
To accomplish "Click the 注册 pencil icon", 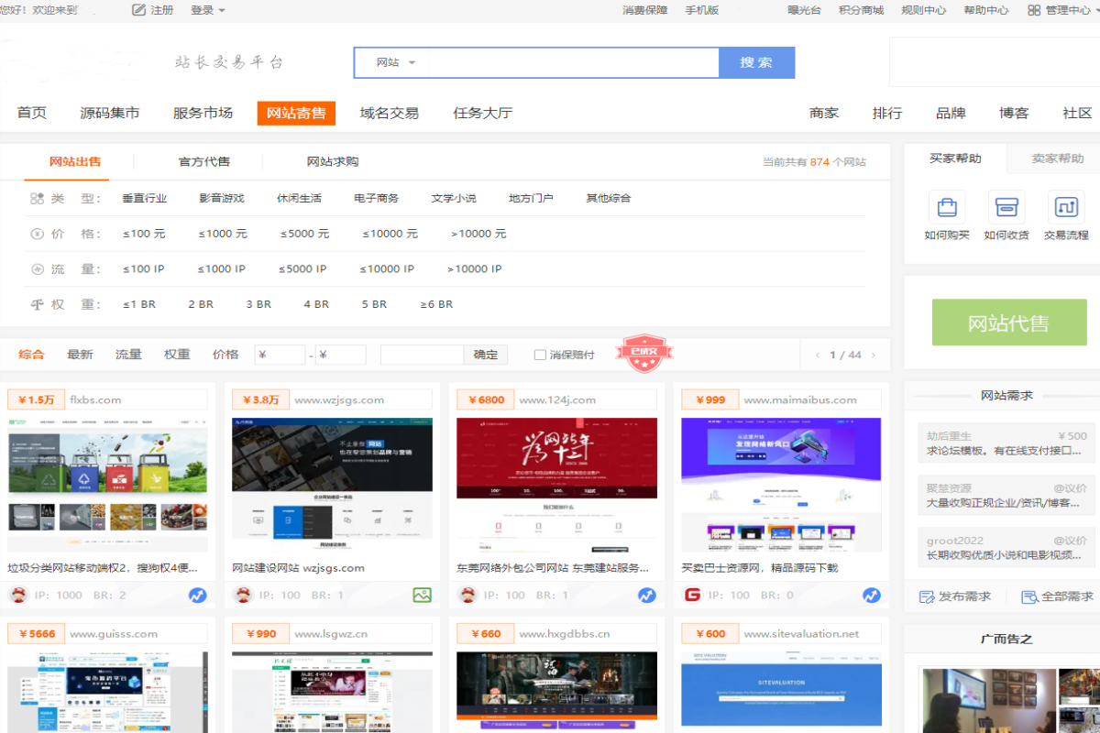I will [139, 10].
